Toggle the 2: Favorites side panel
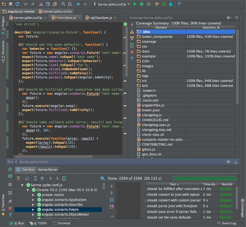Image resolution: width=246 pixels, height=227 pixels. click(3, 203)
